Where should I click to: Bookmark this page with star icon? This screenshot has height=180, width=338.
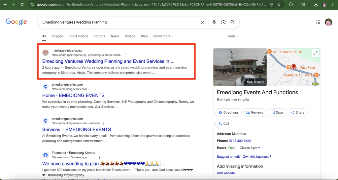tap(279, 5)
